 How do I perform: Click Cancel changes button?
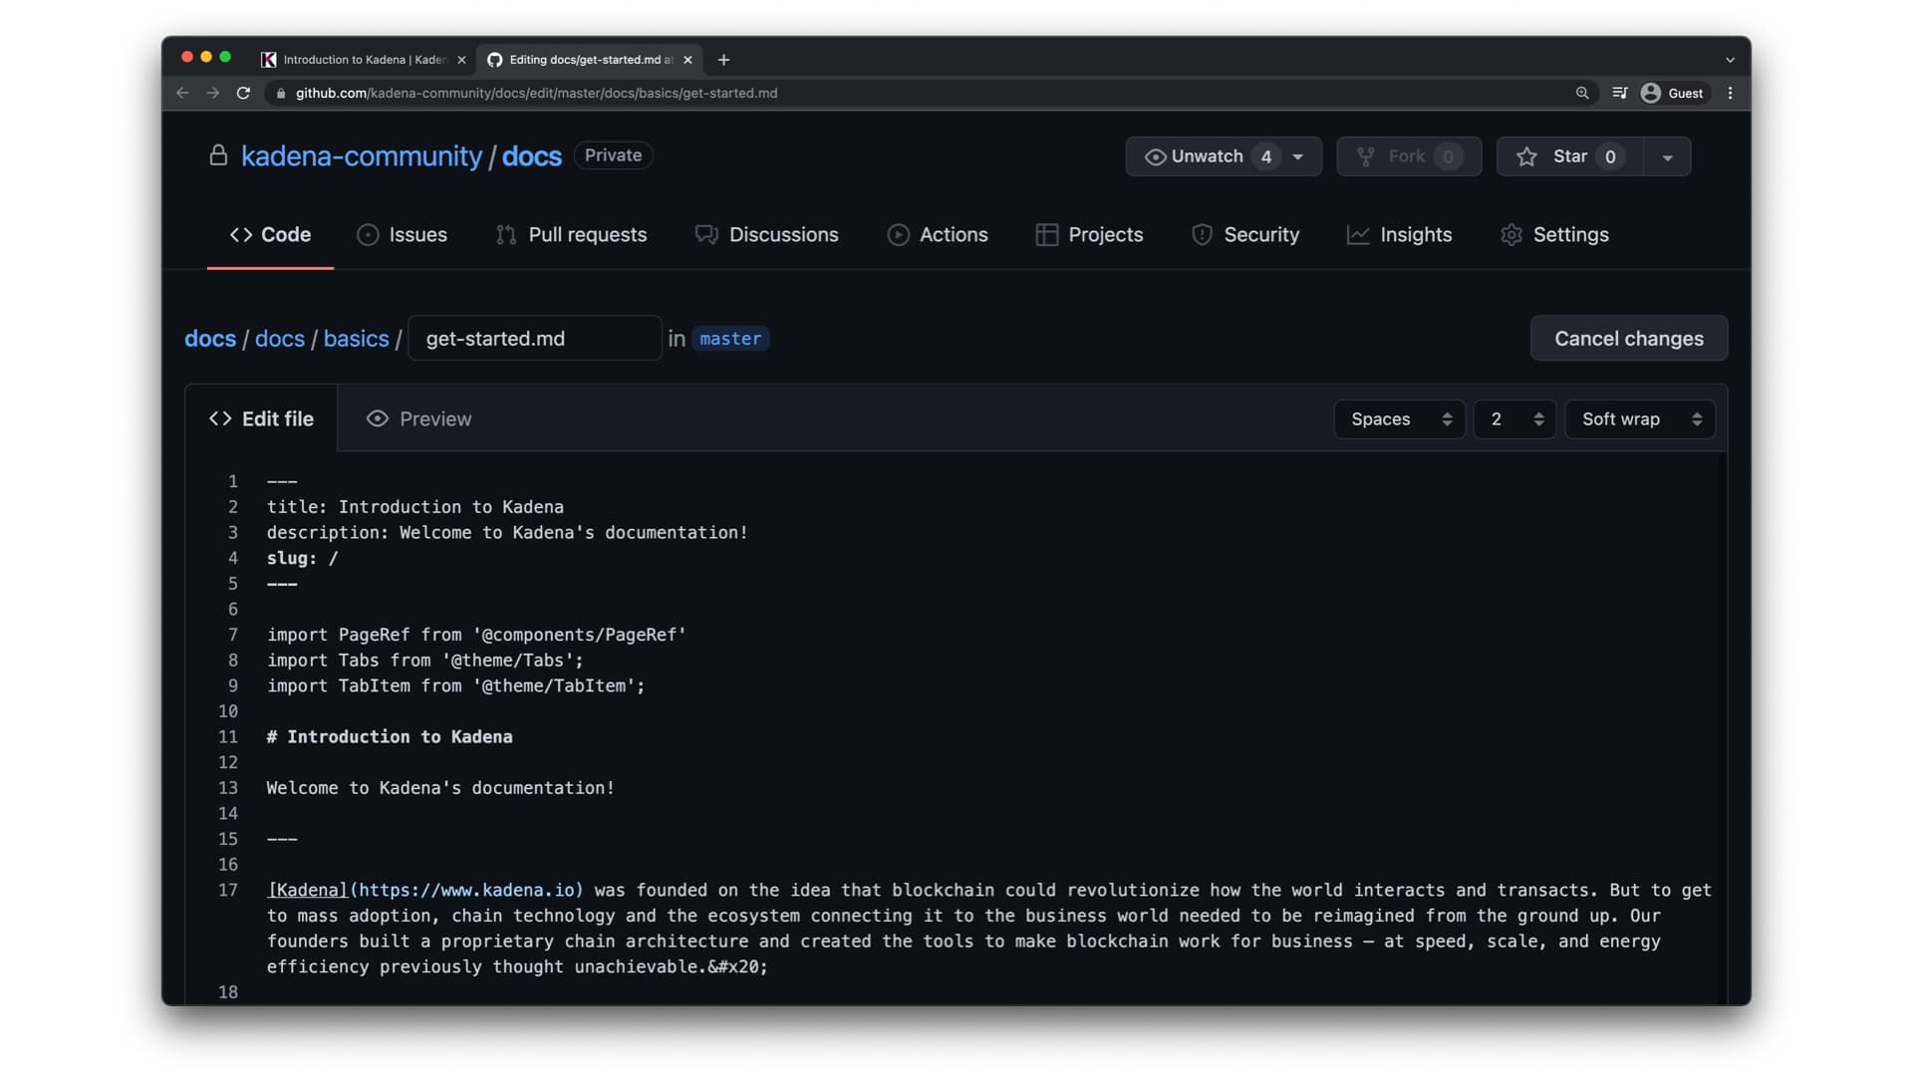[1629, 339]
